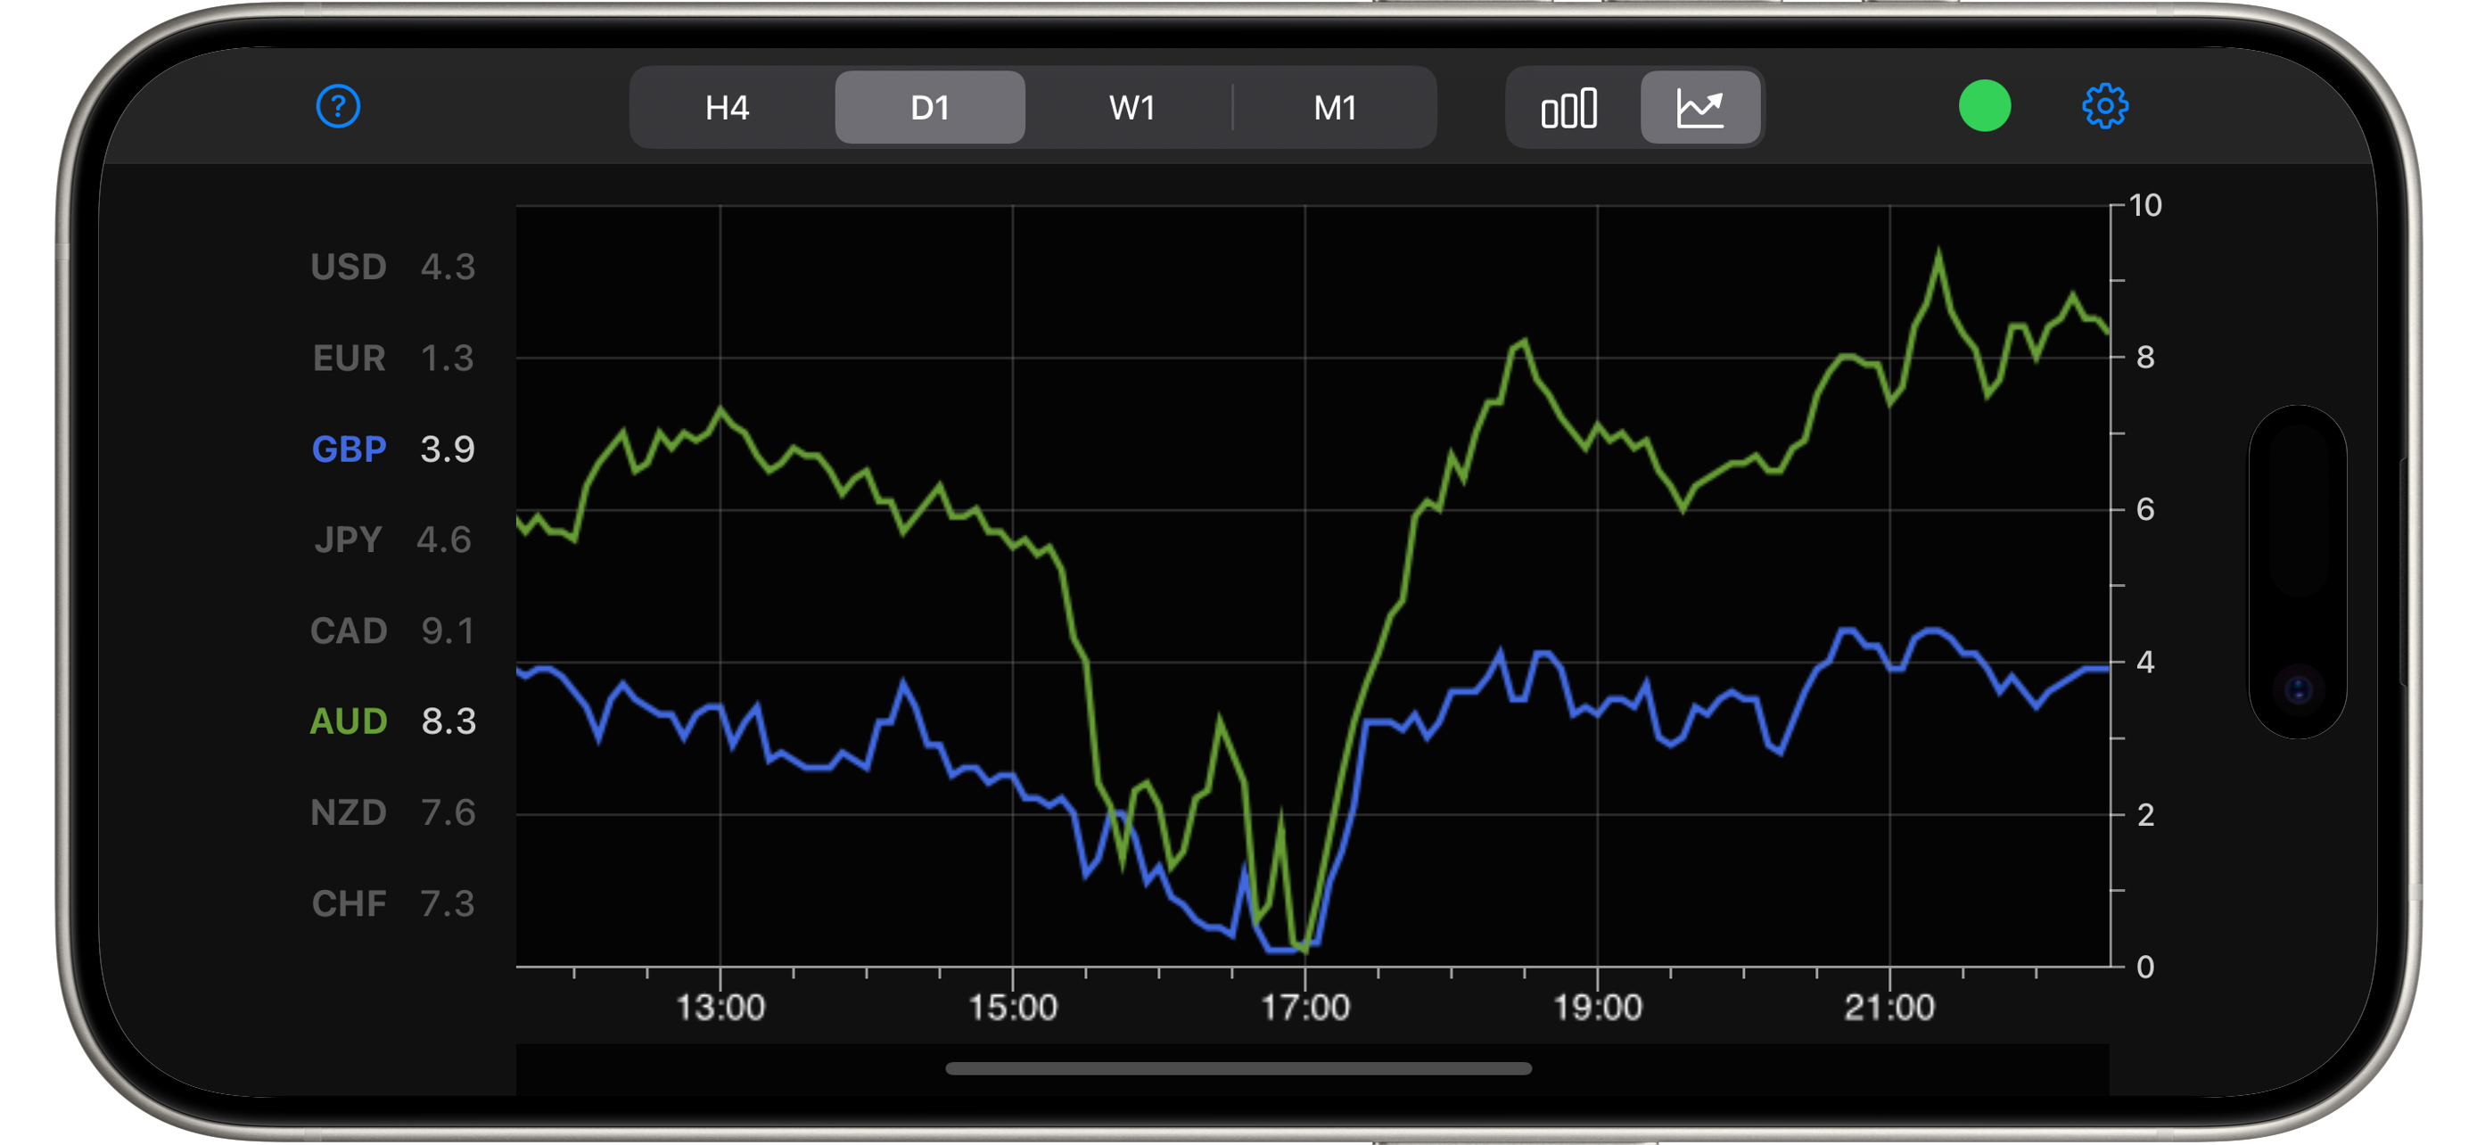The height and width of the screenshot is (1145, 2477).
Task: Click the 10 label on value axis
Action: click(2144, 205)
